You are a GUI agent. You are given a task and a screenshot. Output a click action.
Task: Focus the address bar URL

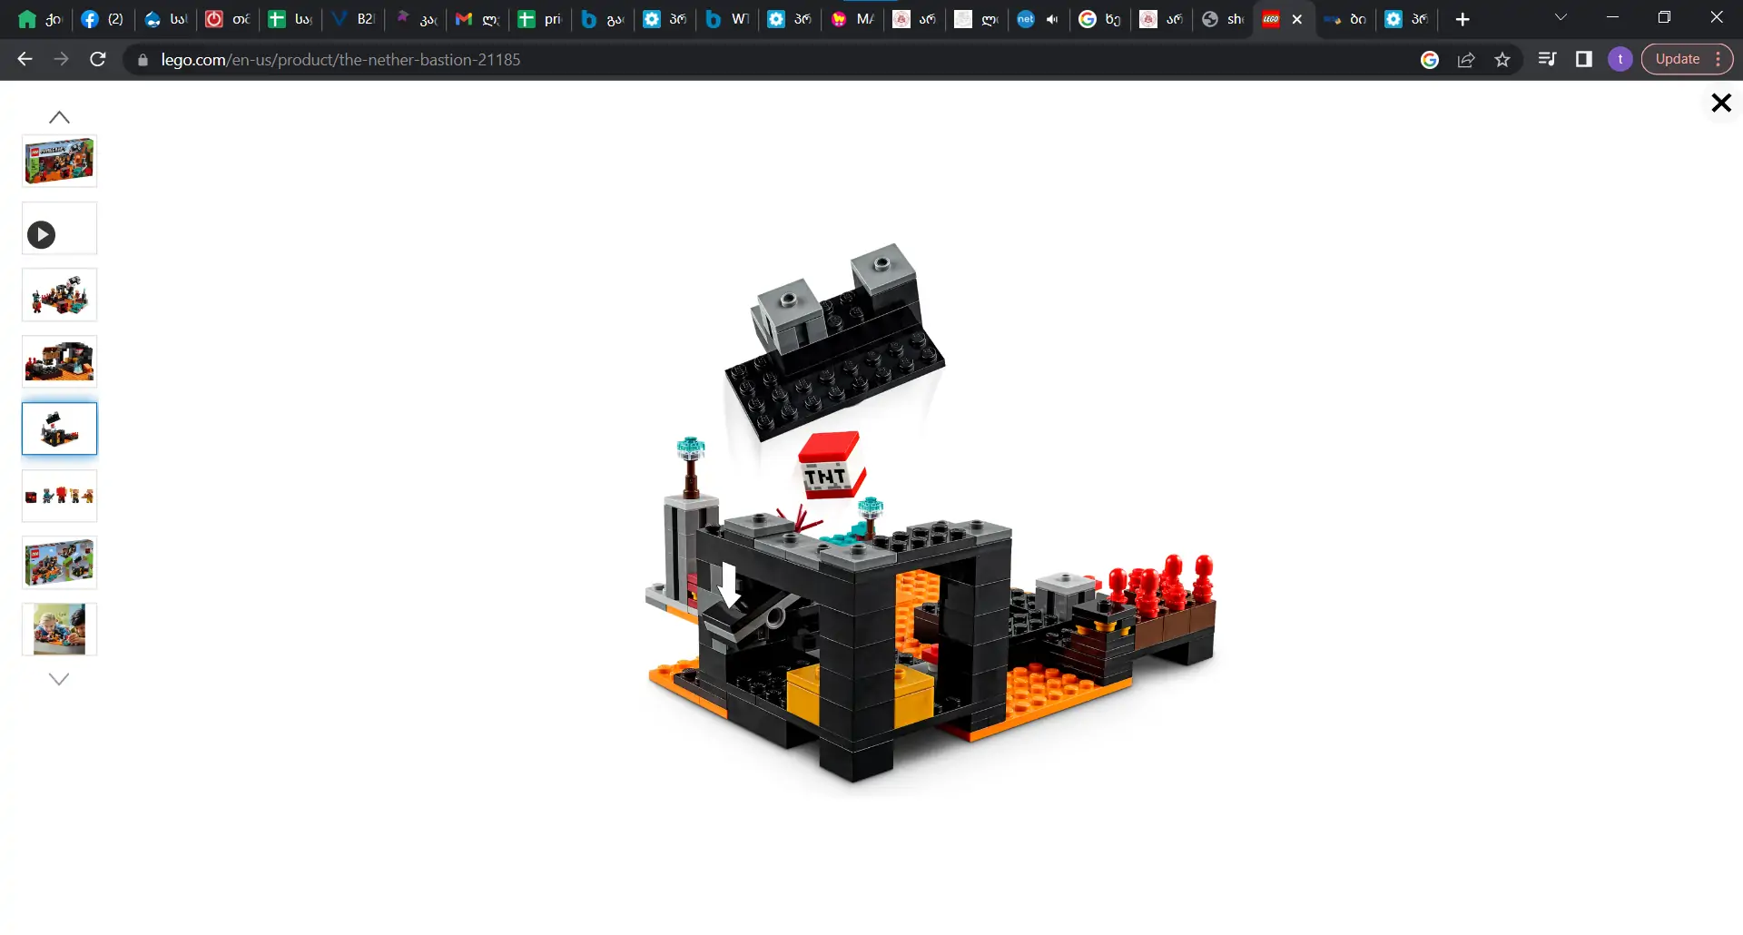[340, 60]
